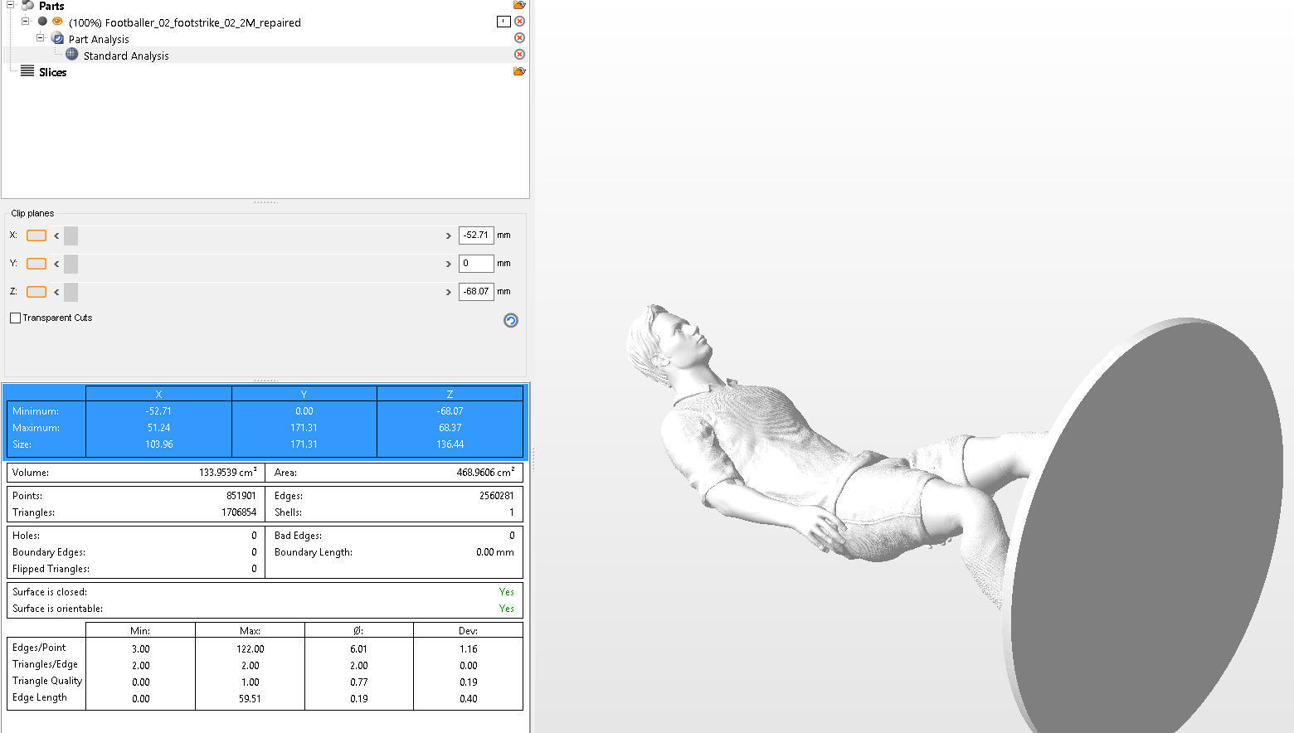Click the Edge Length Dev value 0.40
This screenshot has height=733, width=1294.
click(468, 699)
